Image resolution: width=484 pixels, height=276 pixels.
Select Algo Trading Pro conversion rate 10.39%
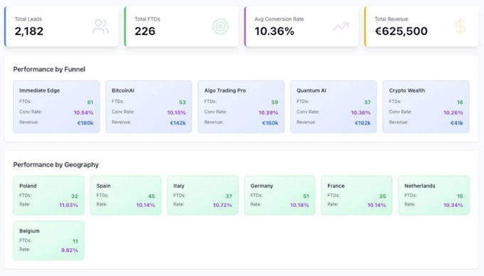coord(268,112)
